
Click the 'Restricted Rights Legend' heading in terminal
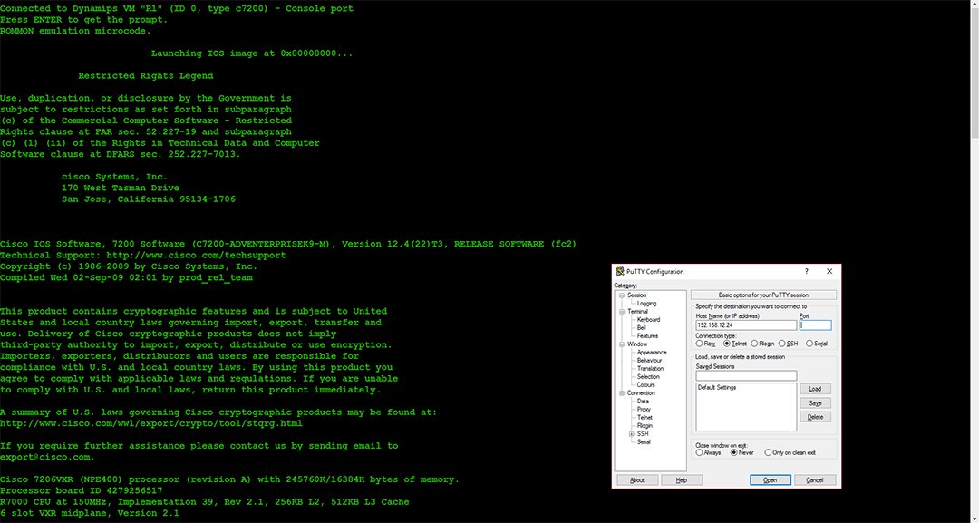145,75
